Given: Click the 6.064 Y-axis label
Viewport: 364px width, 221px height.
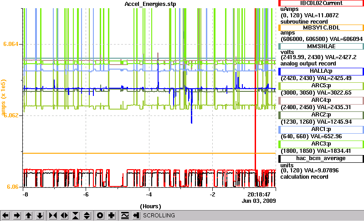Looking at the screenshot, I should pos(11,44).
